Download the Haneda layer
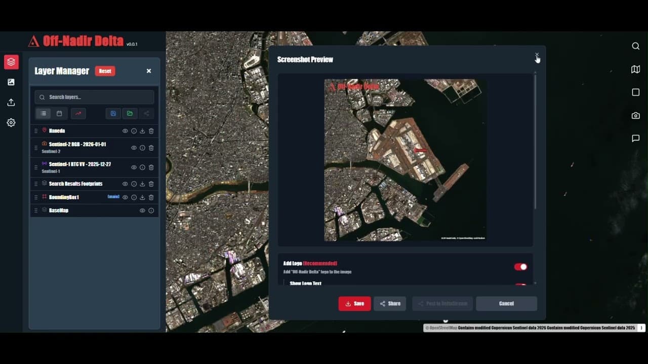This screenshot has height=364, width=648. click(142, 131)
